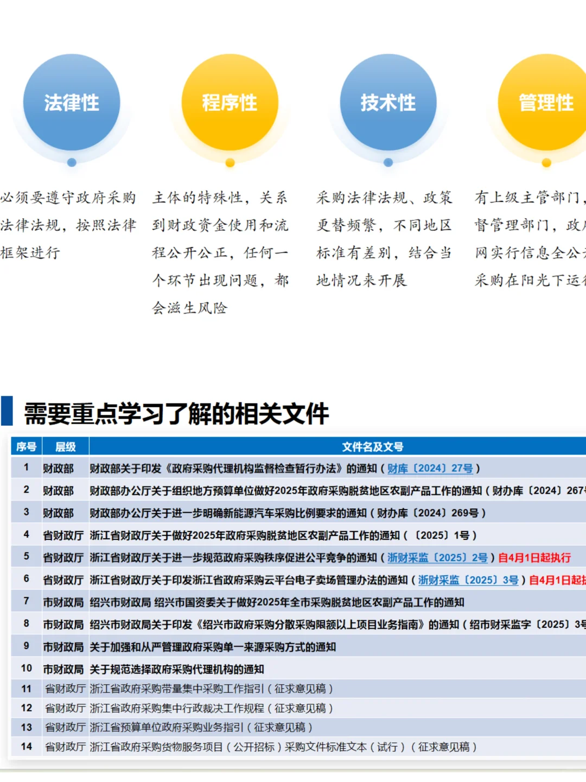Click the heading 需要重点学习了解的相关文件
The height and width of the screenshot is (782, 586).
point(176,414)
